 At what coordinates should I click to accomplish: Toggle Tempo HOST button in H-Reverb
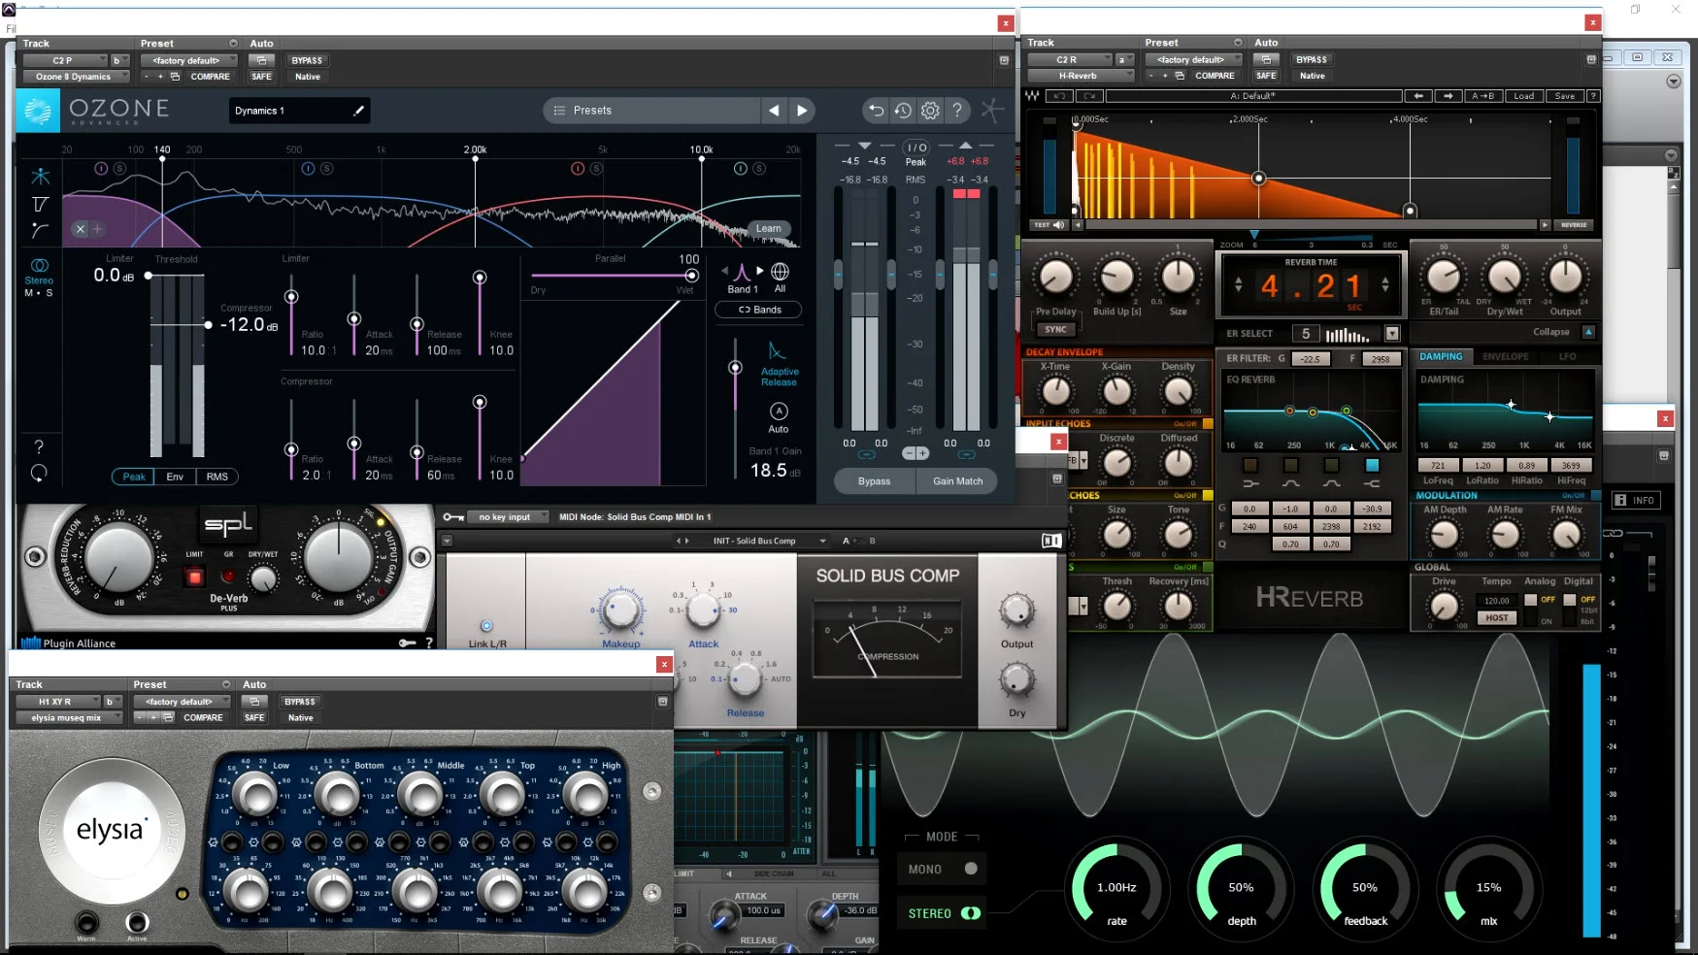1497,617
